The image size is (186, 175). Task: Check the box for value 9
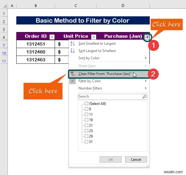(86, 109)
